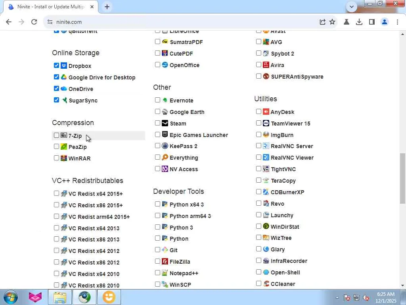Click the ImgBurn icon
Screen dimensions: 406x305
click(266, 134)
